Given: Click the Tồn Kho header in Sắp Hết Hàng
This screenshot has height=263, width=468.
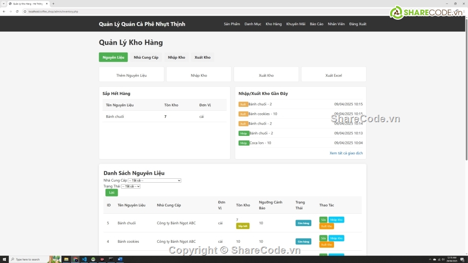Looking at the screenshot, I should tap(171, 105).
